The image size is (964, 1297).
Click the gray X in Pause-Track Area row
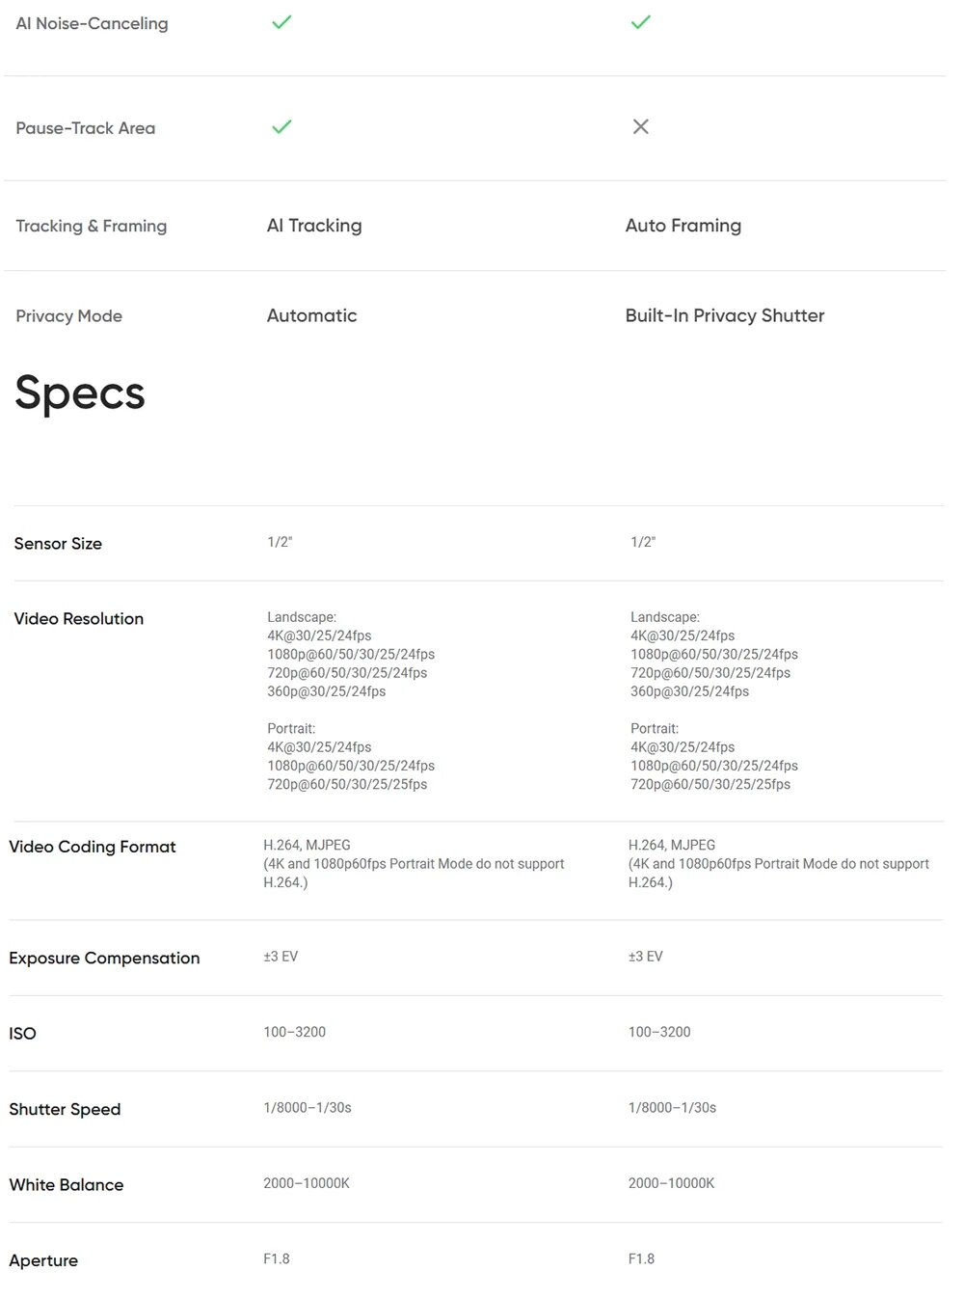coord(641,127)
